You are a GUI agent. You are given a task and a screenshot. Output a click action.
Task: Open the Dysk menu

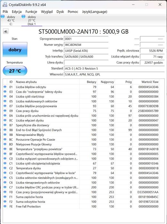pos(60,12)
